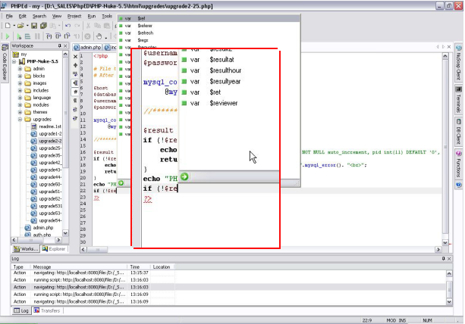Open the Edit menu
The width and height of the screenshot is (465, 324).
23,16
